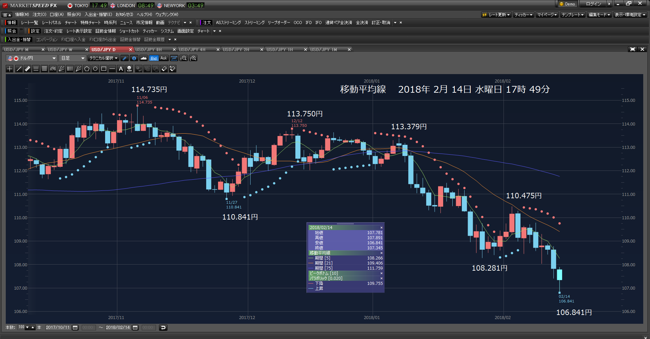Click the 本数 increase up arrow
The image size is (650, 339).
click(x=33, y=327)
